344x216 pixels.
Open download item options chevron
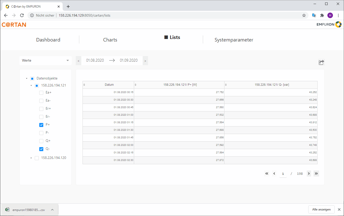click(52, 210)
